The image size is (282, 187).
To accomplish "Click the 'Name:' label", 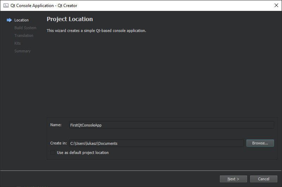I will pos(56,125).
